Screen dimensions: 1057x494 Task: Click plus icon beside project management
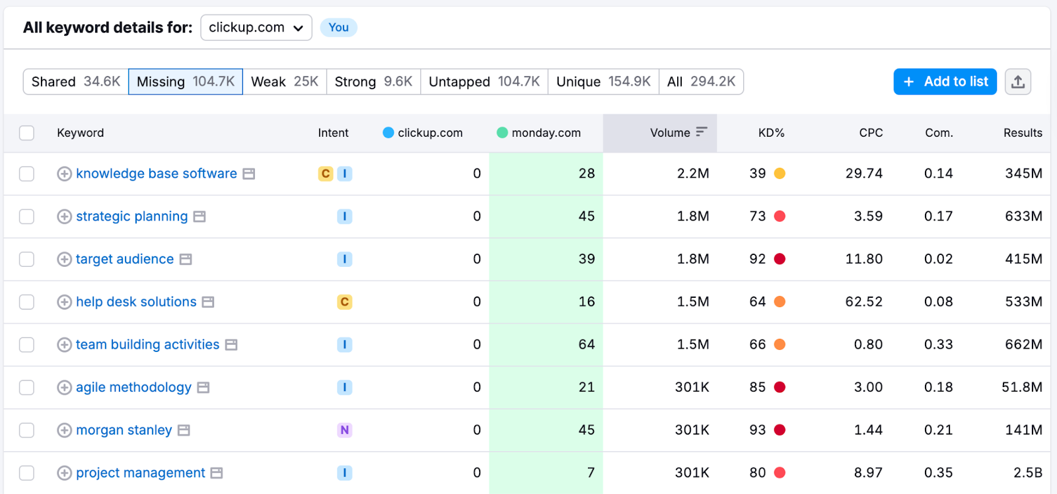(64, 473)
